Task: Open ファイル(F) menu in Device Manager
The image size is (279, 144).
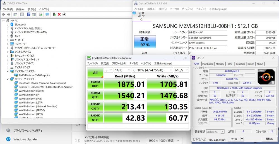Action: tap(8, 9)
